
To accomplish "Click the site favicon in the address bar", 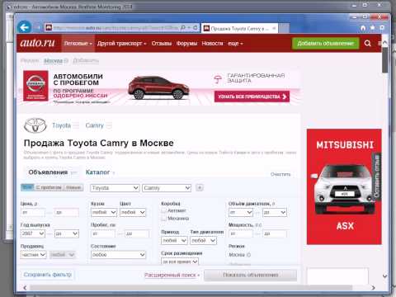I will coord(49,27).
